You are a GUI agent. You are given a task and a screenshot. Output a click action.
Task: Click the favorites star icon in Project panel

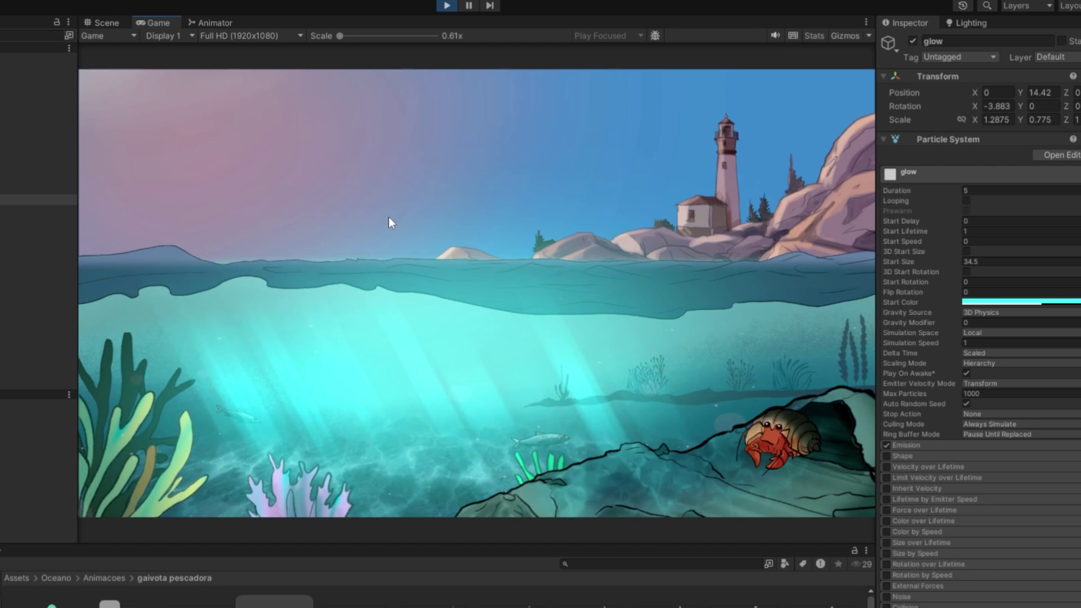pos(838,564)
